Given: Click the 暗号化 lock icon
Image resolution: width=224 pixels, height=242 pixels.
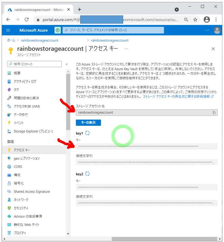Looking at the screenshot, I should [9, 183].
